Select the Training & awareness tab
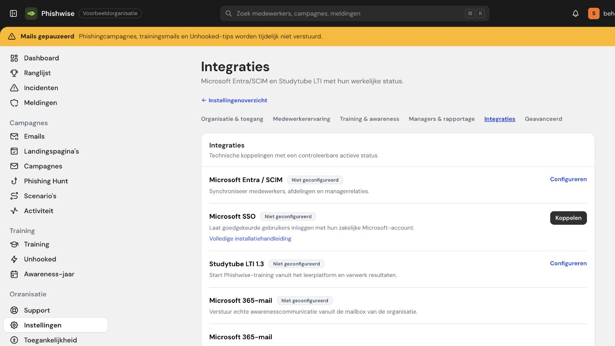Screen dimensions: 615x346 [x=369, y=119]
